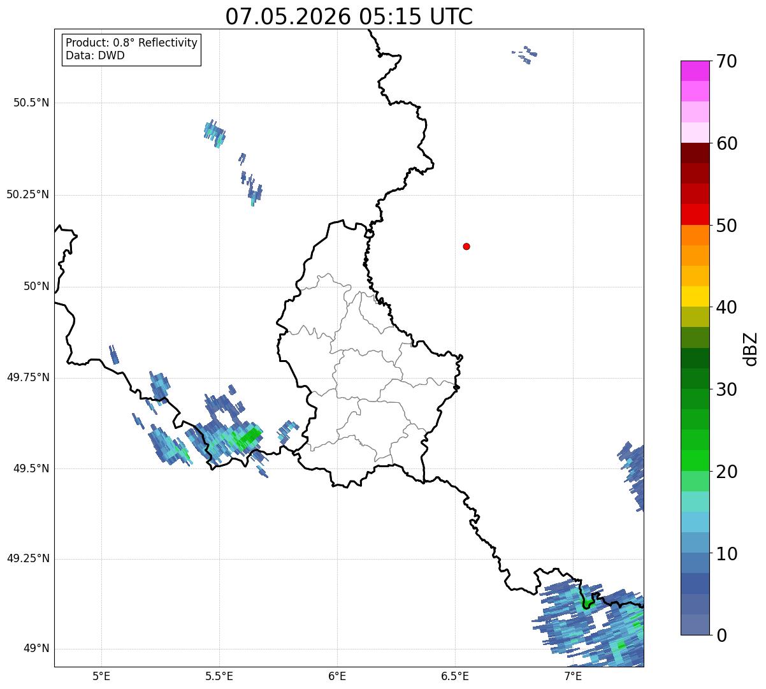The image size is (766, 689).
Task: Click the bright green 20 dBZ colorbar band
Action: tap(695, 460)
